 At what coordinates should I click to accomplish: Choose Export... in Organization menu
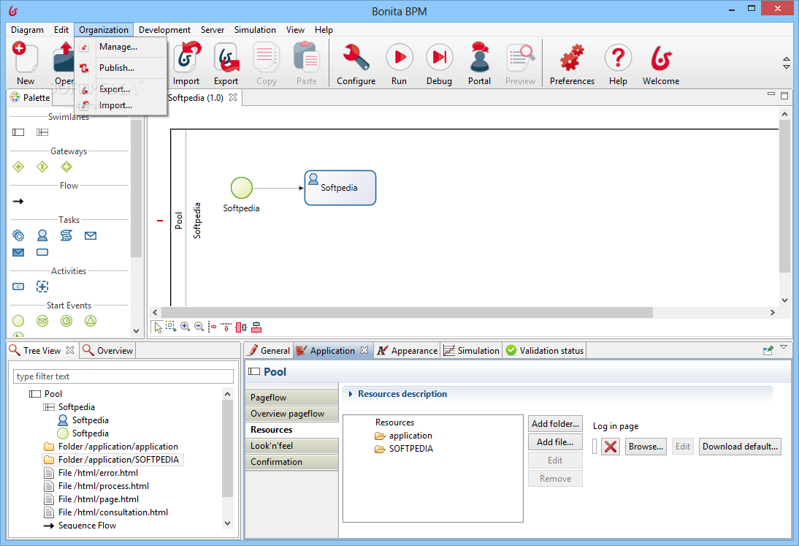(x=114, y=89)
